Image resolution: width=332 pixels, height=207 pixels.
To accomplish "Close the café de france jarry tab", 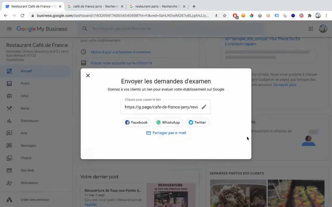I will pos(122,6).
